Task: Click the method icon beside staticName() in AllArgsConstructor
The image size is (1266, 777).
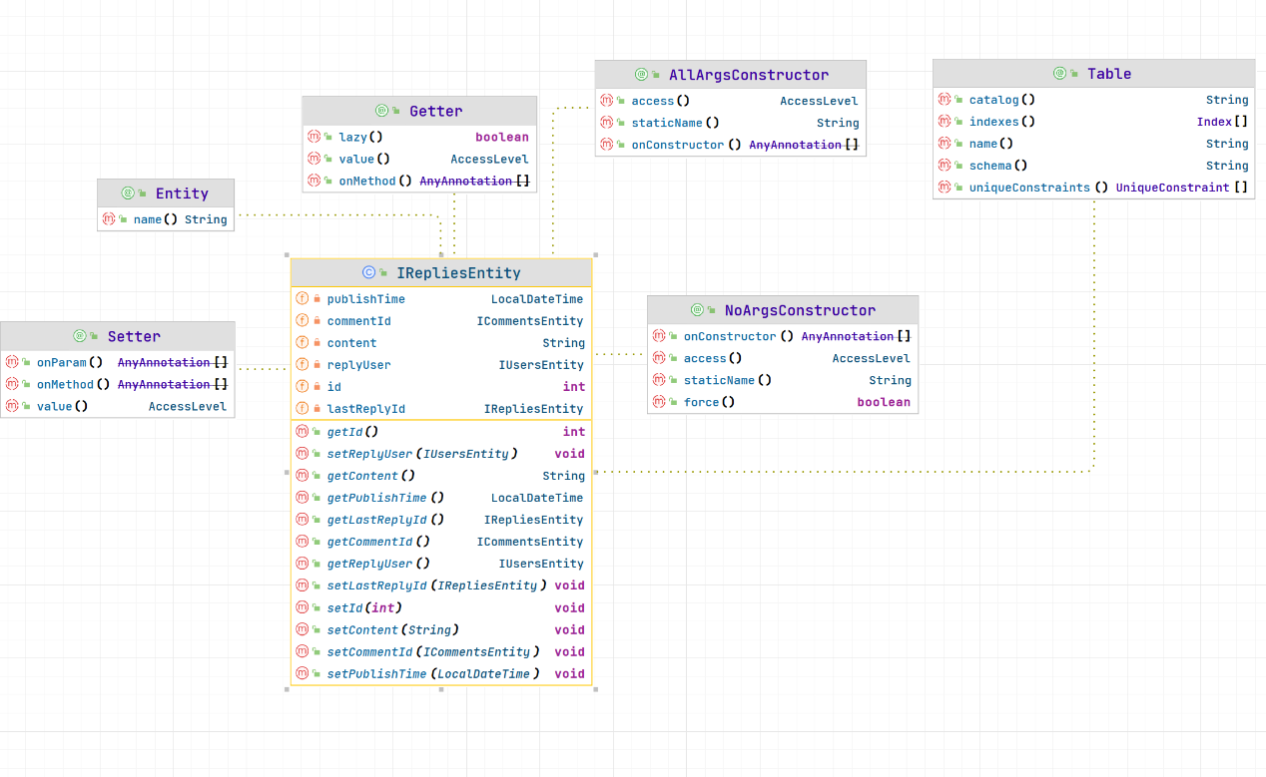Action: (606, 123)
